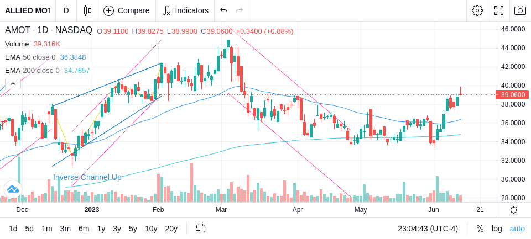
Task: Click the 2023 label on time axis
Action: tap(92, 210)
